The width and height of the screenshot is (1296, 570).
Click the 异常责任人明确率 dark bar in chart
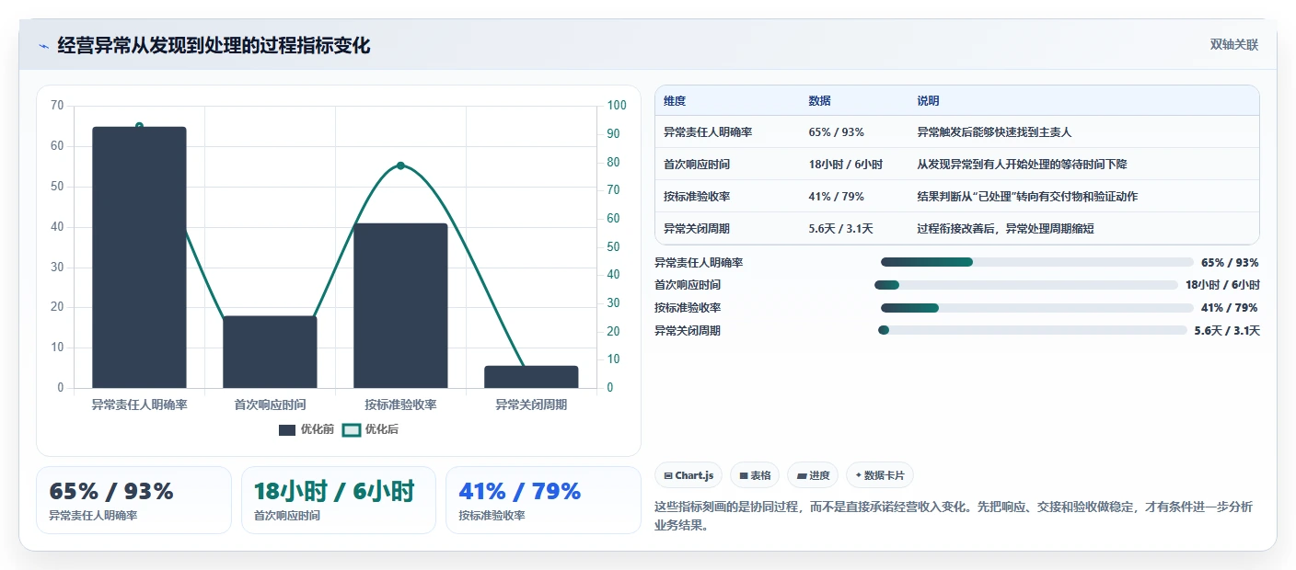139,257
